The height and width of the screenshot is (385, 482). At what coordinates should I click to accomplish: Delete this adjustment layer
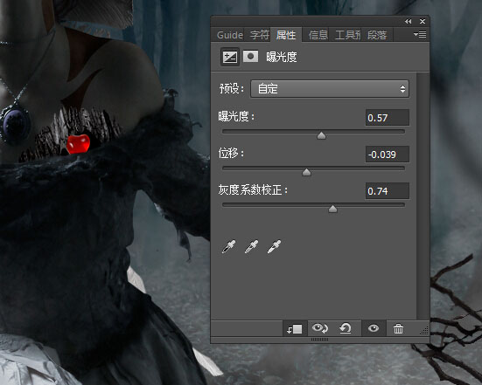(398, 328)
